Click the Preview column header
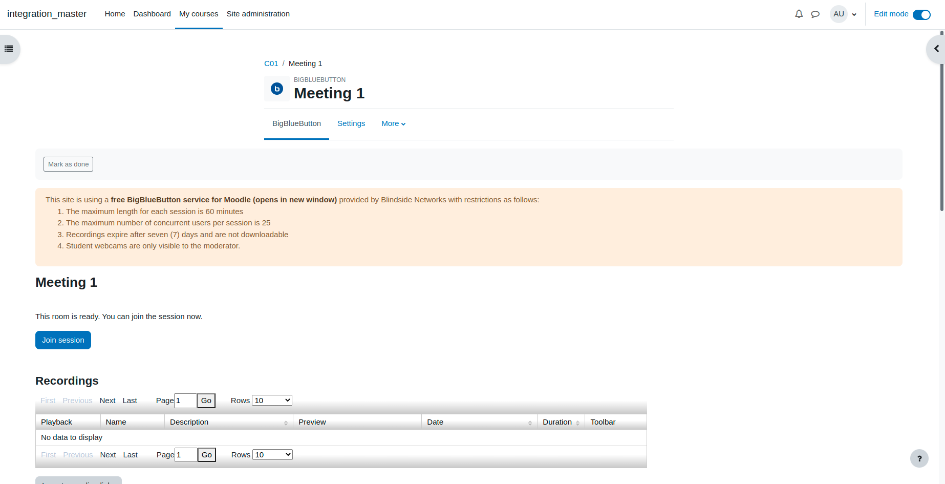Viewport: 945px width, 484px height. (x=357, y=422)
